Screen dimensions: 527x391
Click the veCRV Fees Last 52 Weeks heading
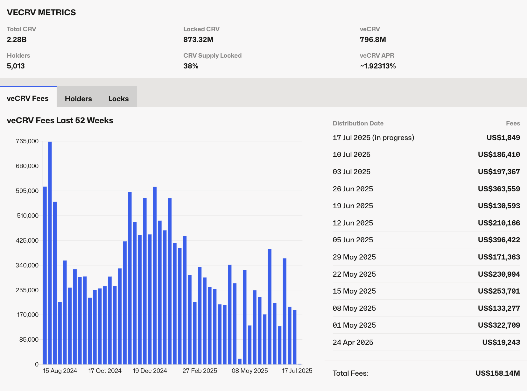click(60, 120)
